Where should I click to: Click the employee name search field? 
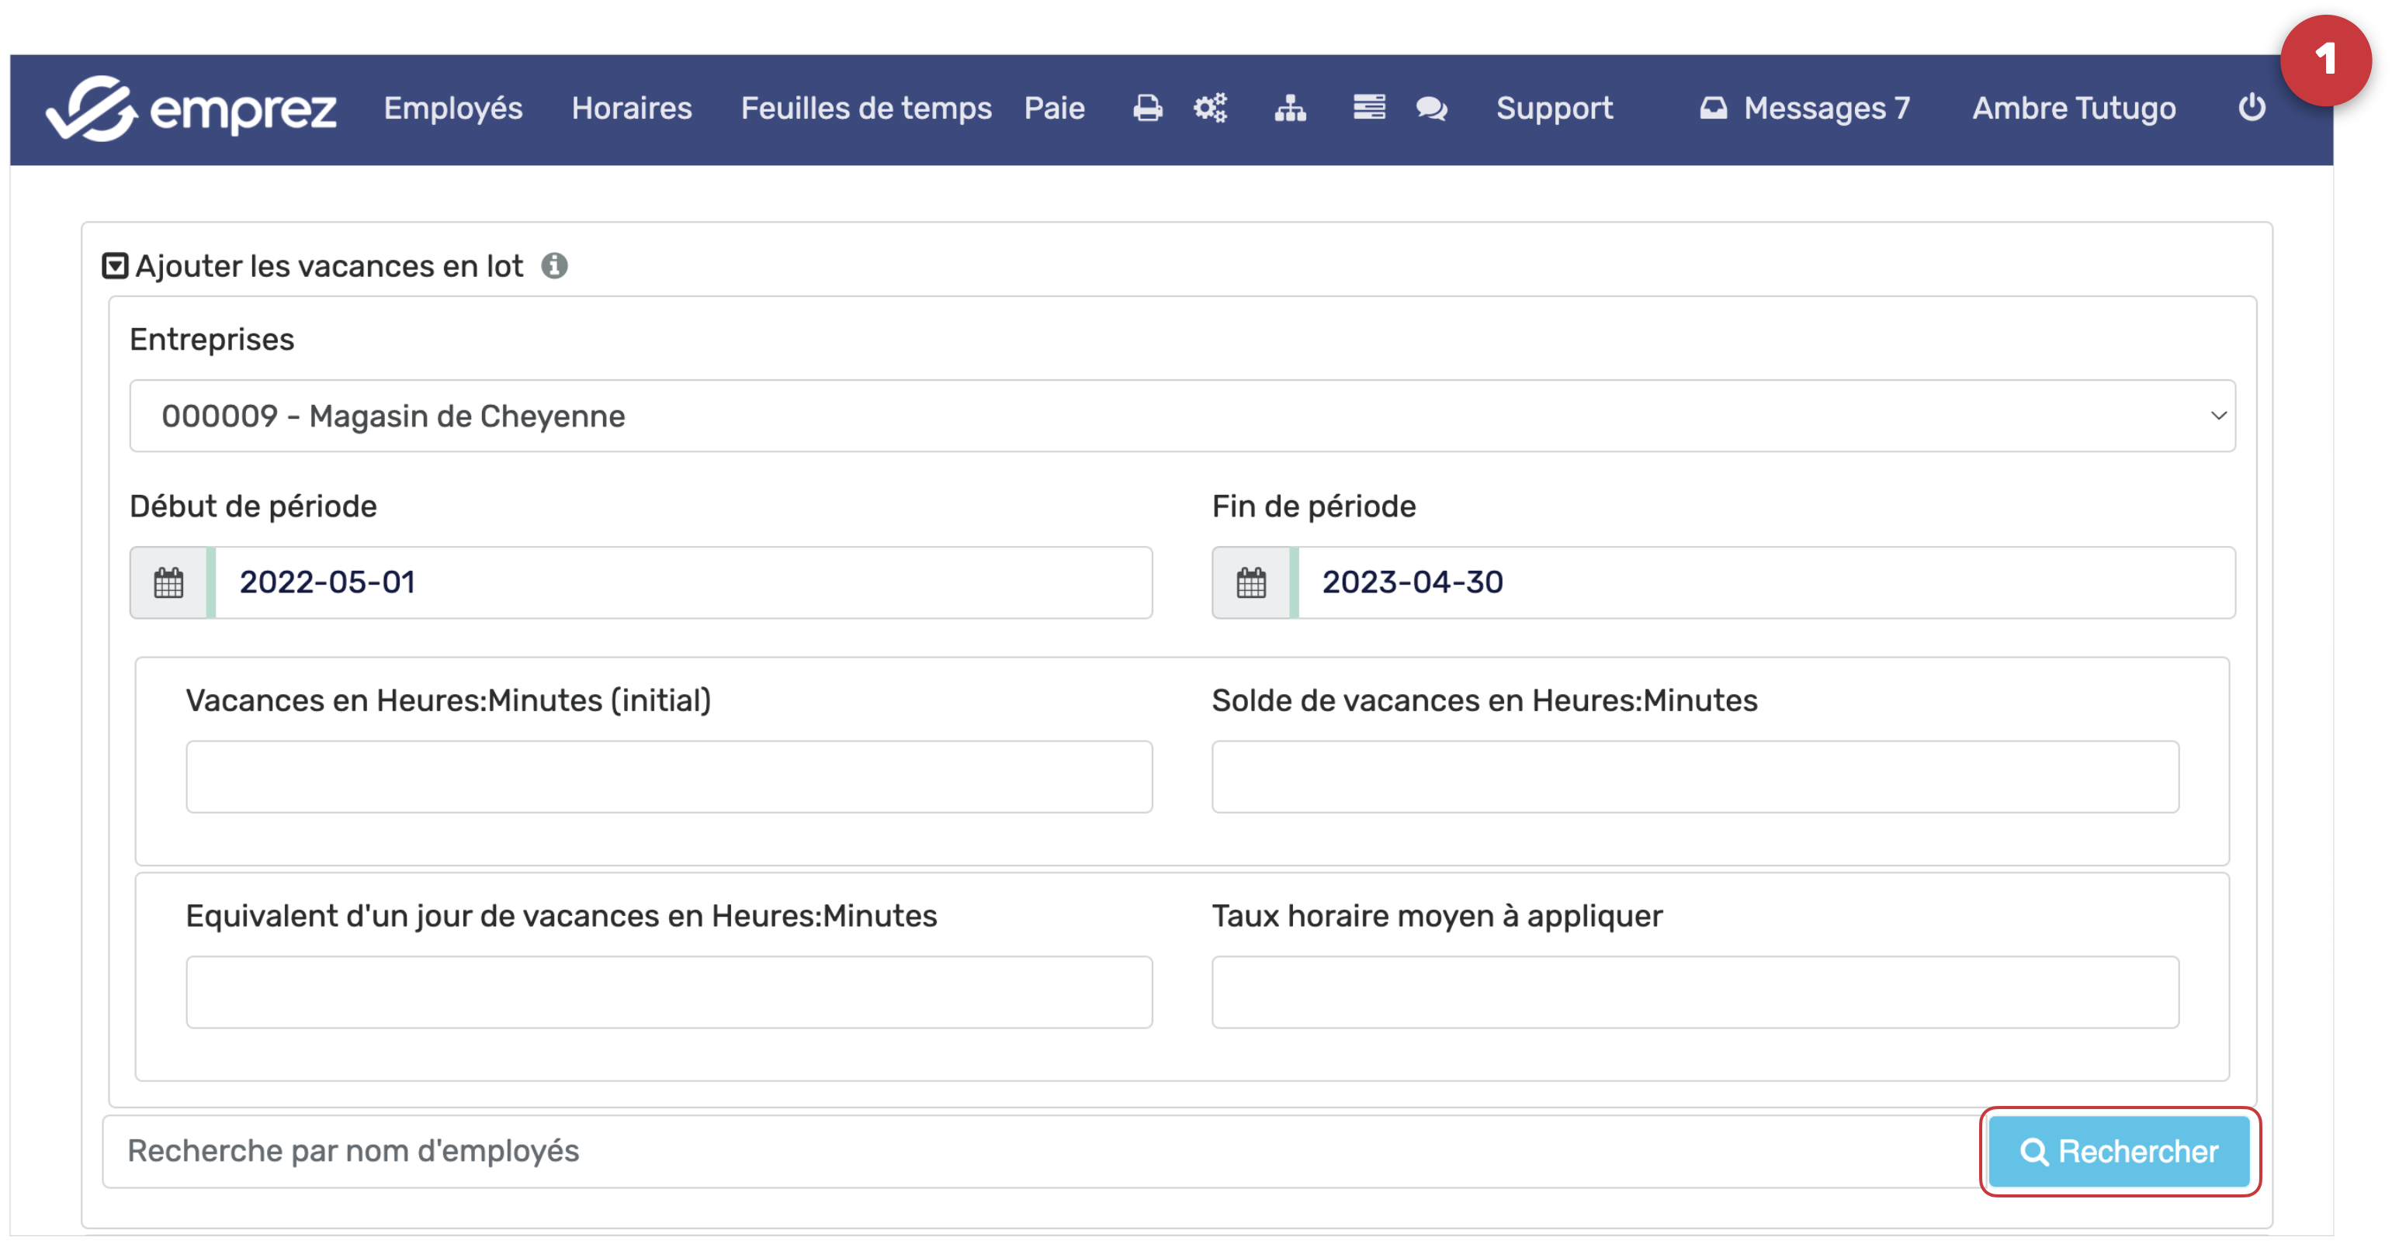1040,1151
